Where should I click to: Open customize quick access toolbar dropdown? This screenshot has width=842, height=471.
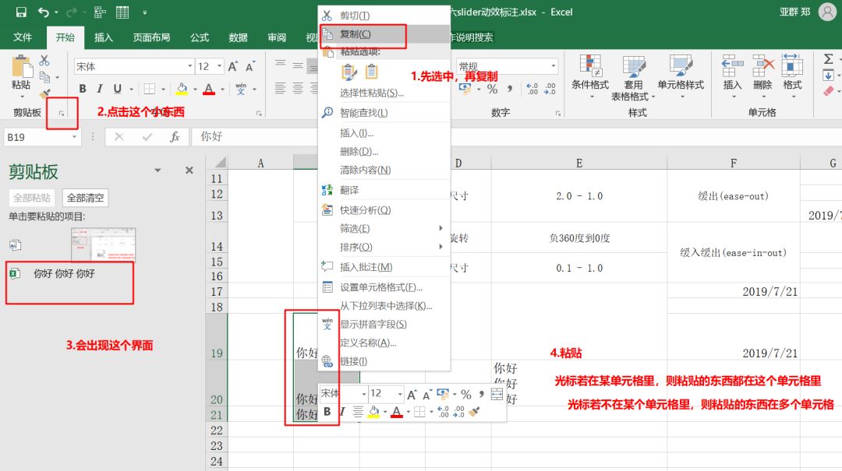coord(145,12)
